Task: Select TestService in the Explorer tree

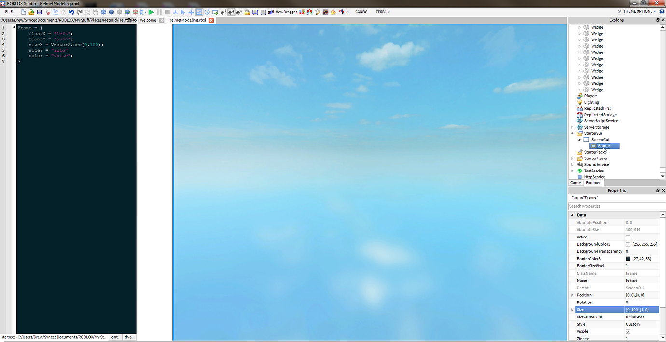Action: click(x=594, y=171)
